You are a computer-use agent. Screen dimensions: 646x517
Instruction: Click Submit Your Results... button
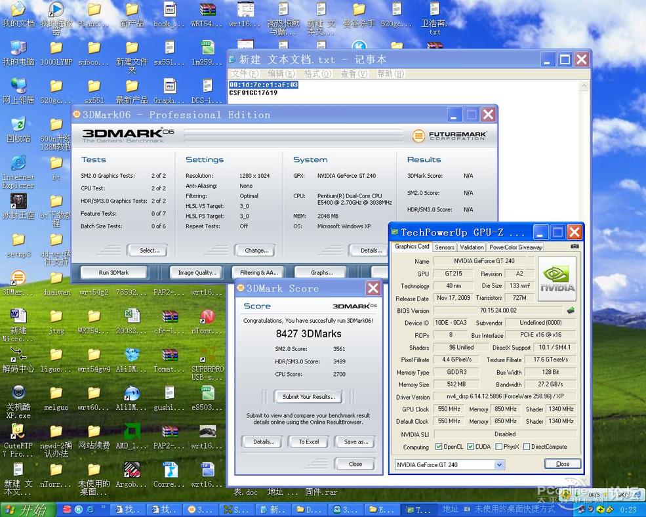click(309, 397)
